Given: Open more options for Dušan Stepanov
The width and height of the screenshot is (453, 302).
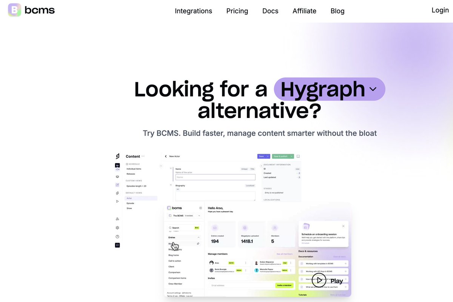Looking at the screenshot, I should point(291,263).
